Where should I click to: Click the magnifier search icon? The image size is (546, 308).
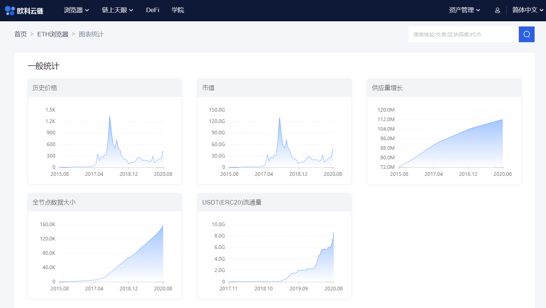tap(527, 34)
